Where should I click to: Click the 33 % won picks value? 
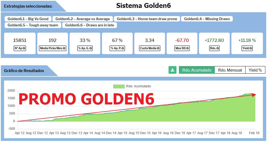(85, 41)
